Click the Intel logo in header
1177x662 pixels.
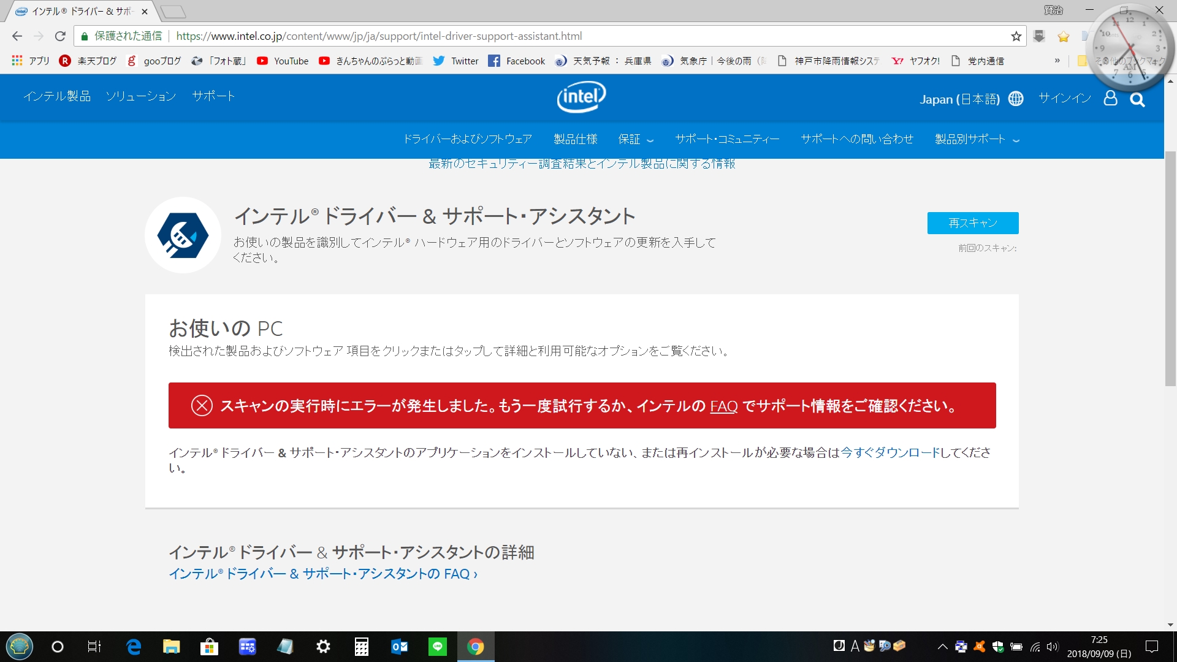tap(581, 97)
